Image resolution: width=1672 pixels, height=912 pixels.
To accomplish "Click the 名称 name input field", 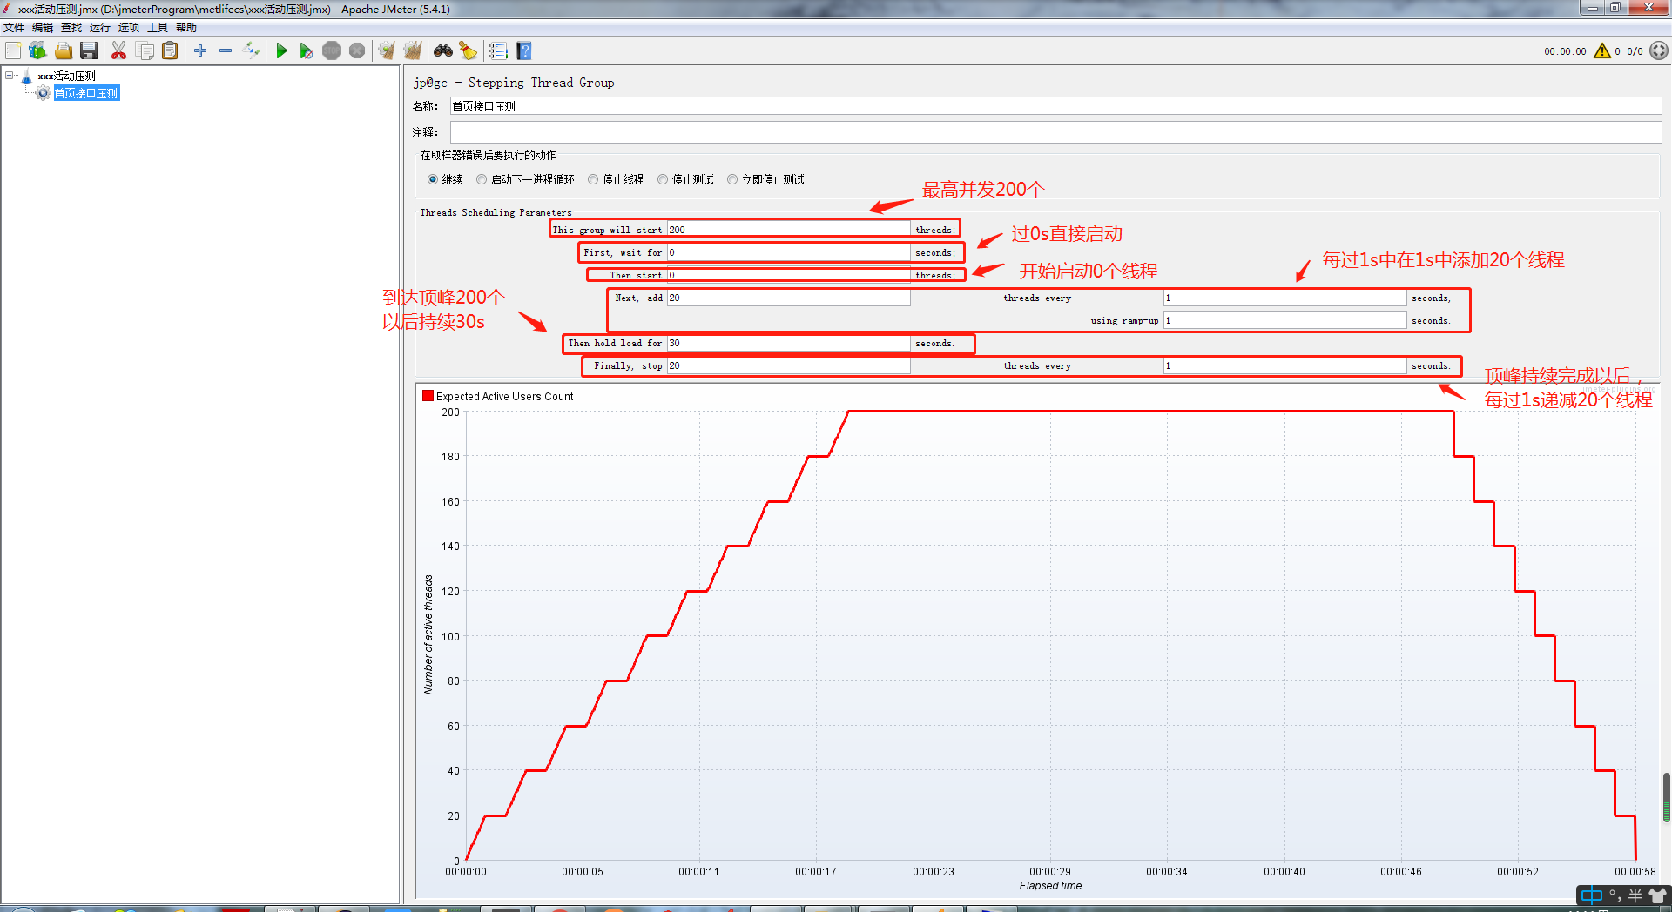I will tap(1055, 106).
